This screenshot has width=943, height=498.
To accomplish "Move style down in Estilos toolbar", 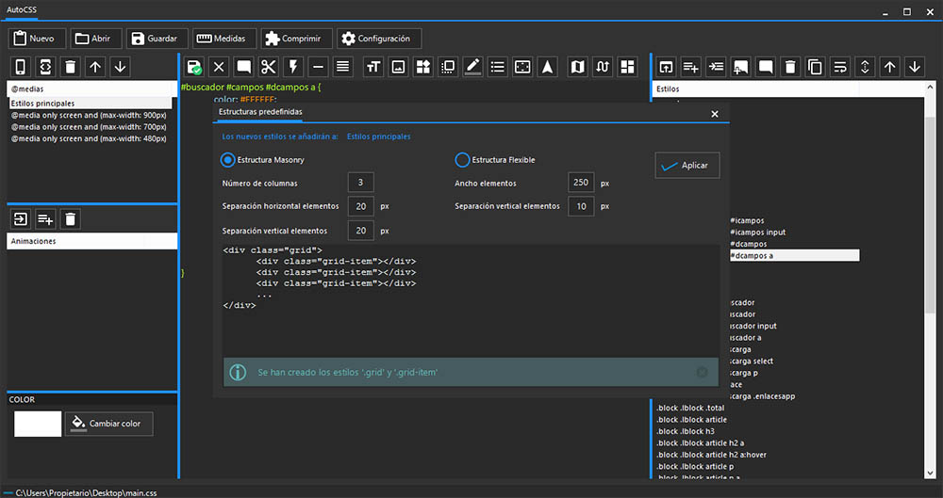I will coord(915,67).
